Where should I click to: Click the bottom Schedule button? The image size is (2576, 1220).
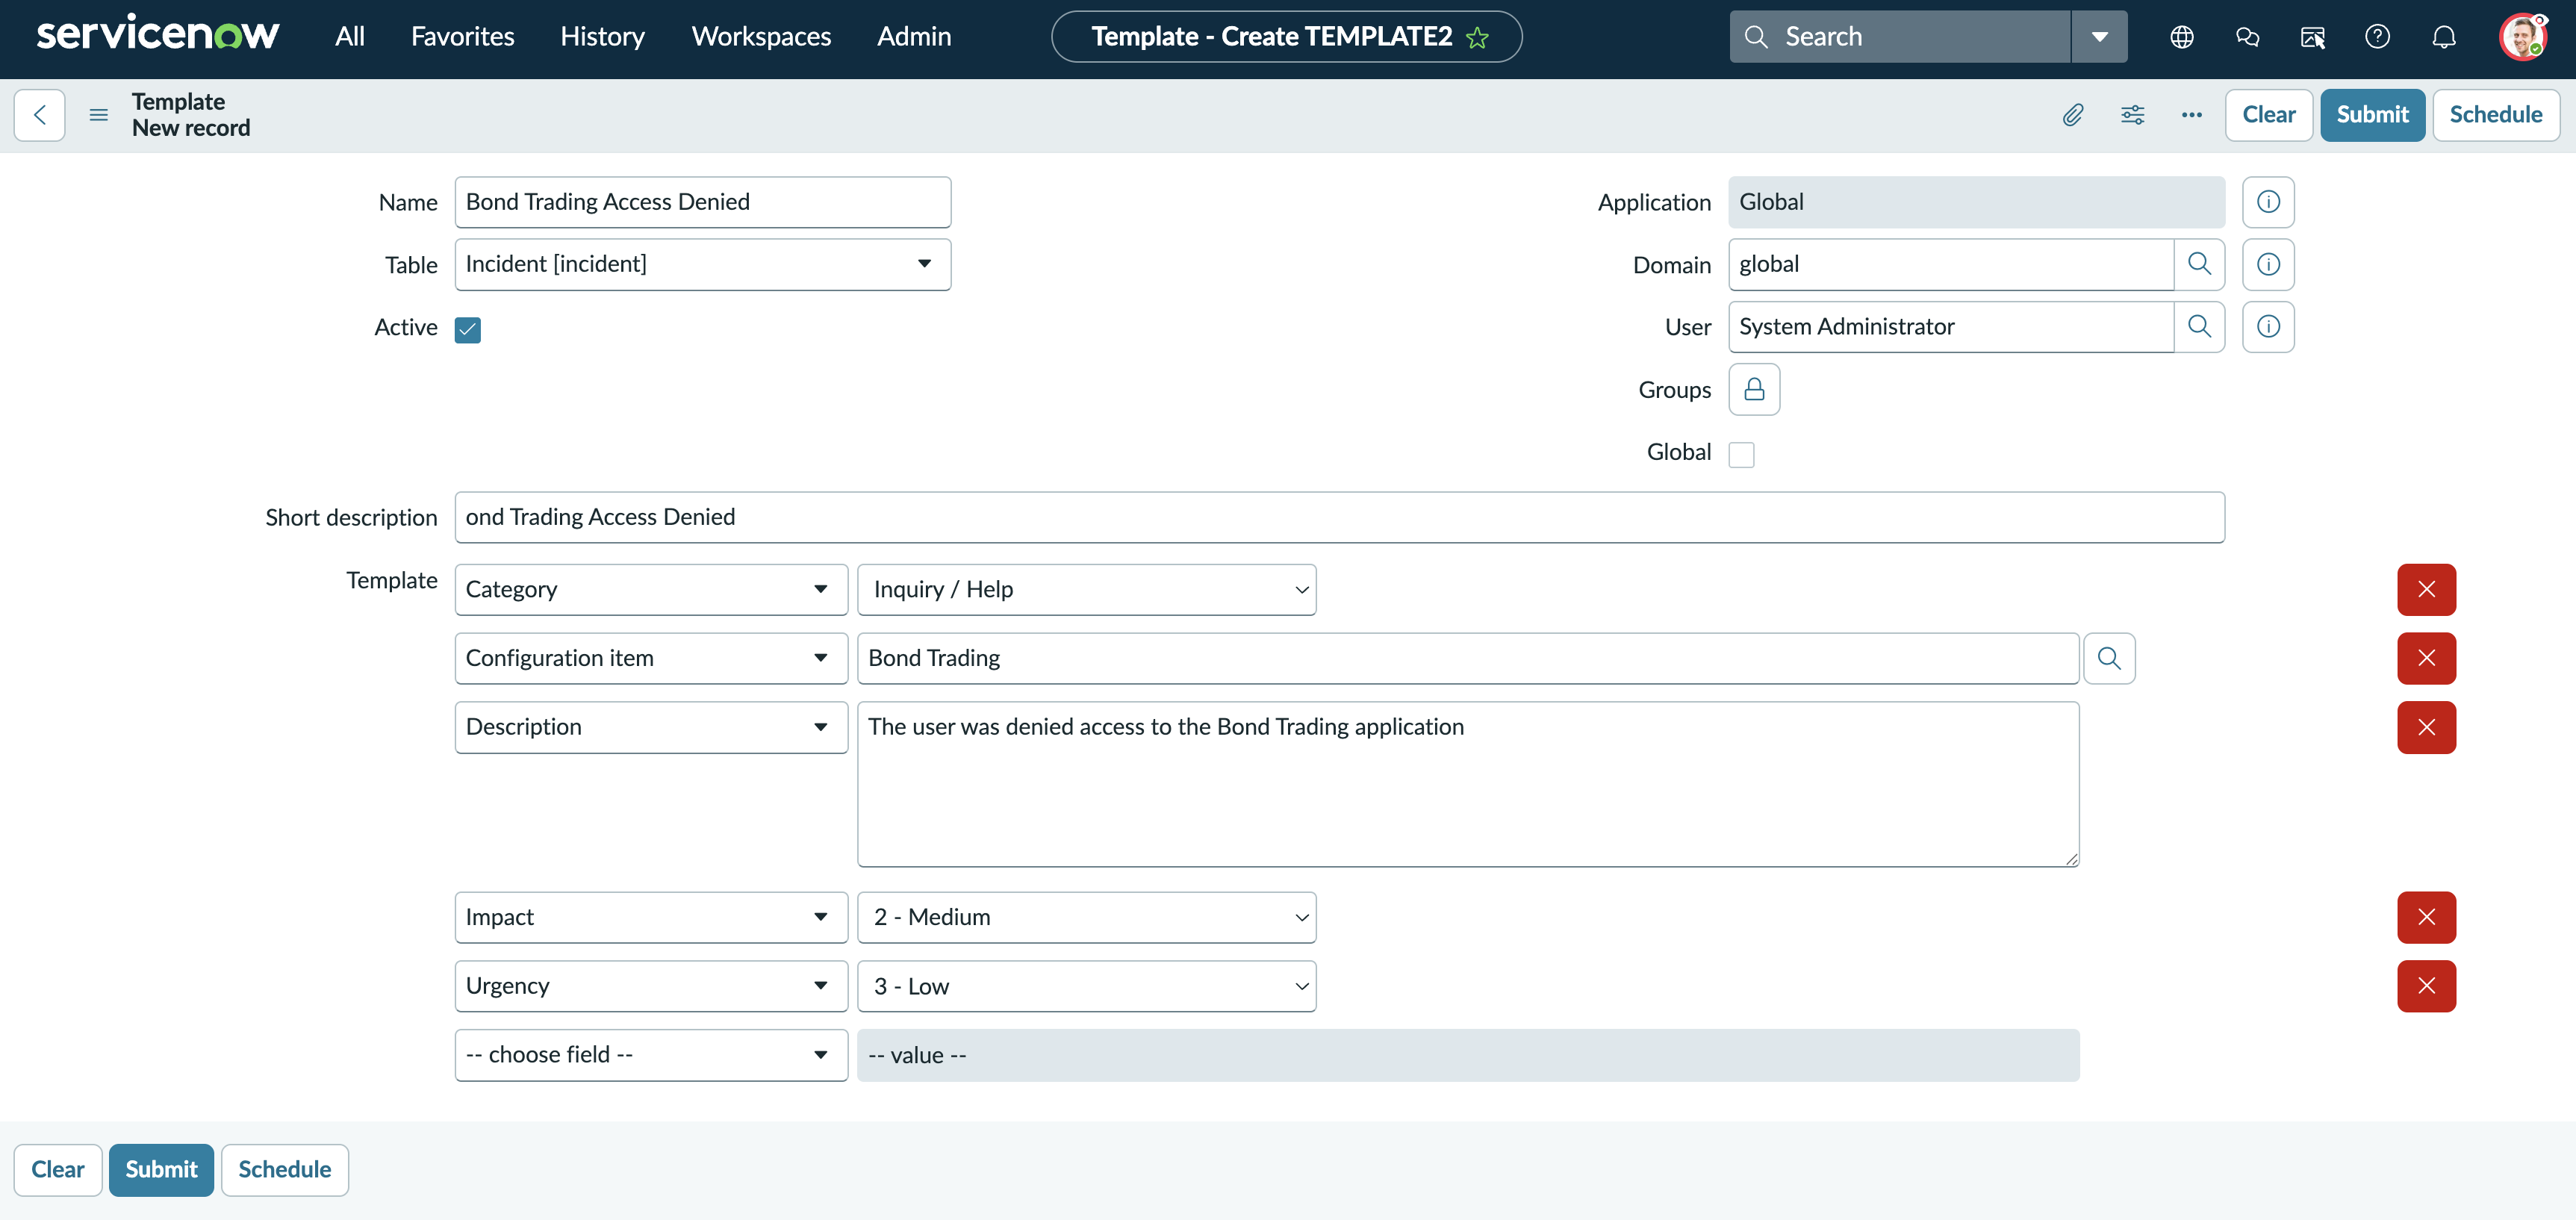pyautogui.click(x=284, y=1170)
